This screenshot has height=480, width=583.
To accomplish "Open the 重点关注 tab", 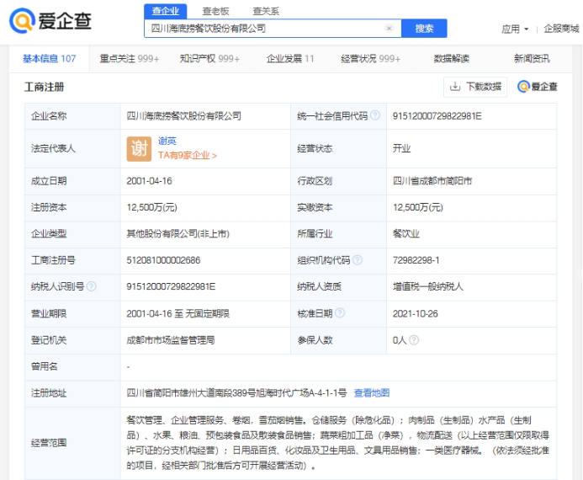I will [x=130, y=59].
